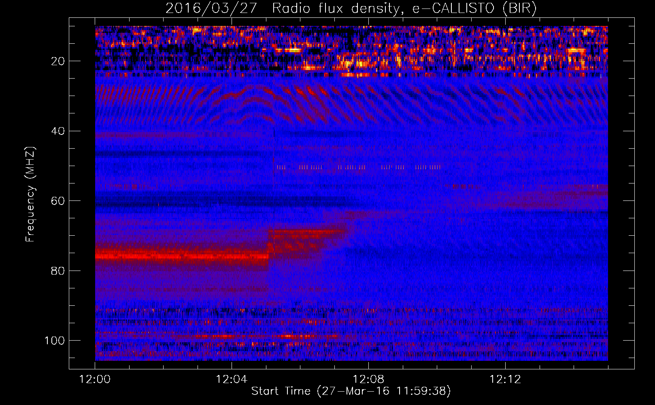The width and height of the screenshot is (655, 405).
Task: Click the '12:00' time tick label
Action: (x=95, y=379)
